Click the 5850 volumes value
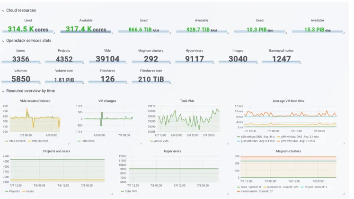354x199 pixels. point(21,79)
